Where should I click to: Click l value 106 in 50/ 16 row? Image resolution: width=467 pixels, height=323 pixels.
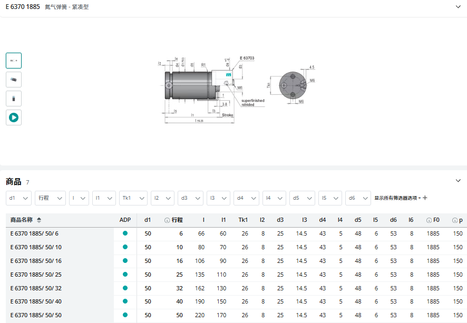click(x=200, y=261)
